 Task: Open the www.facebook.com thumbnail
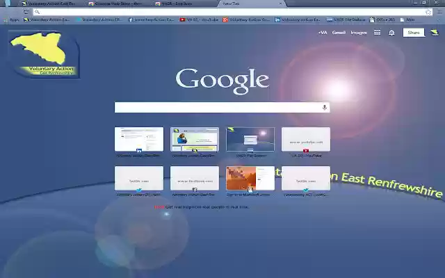click(195, 178)
